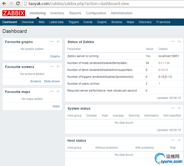Click the 'localhost:10051' details value
Screen dimensions: 184x166
pyautogui.click(x=169, y=56)
